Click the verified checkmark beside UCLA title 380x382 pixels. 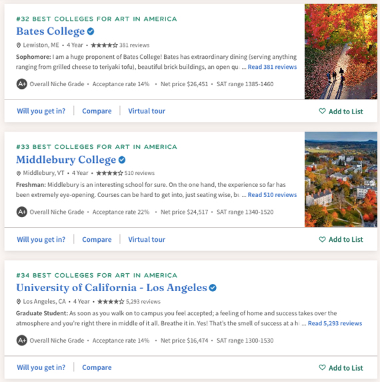coord(213,288)
